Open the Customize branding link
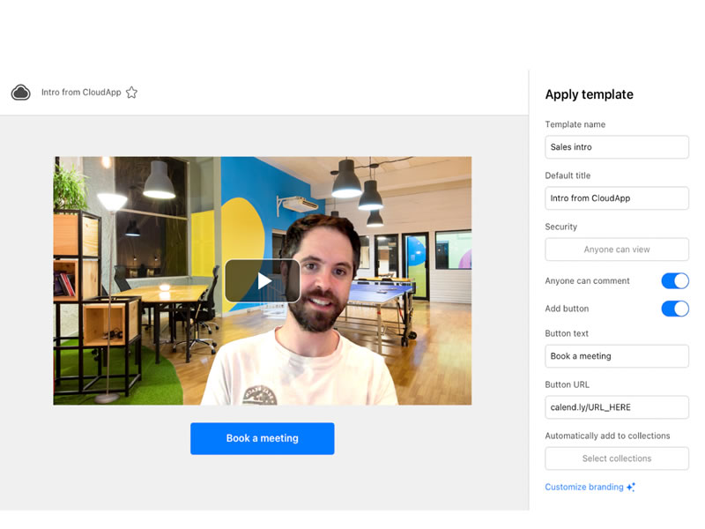This screenshot has height=529, width=705. [x=583, y=488]
